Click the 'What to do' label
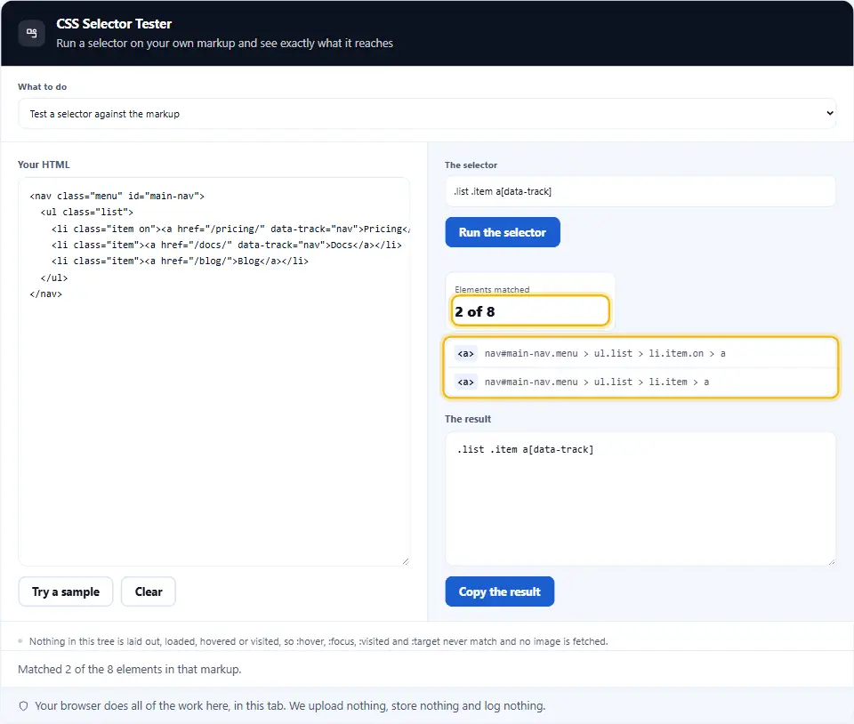The height and width of the screenshot is (724, 854). [x=42, y=86]
